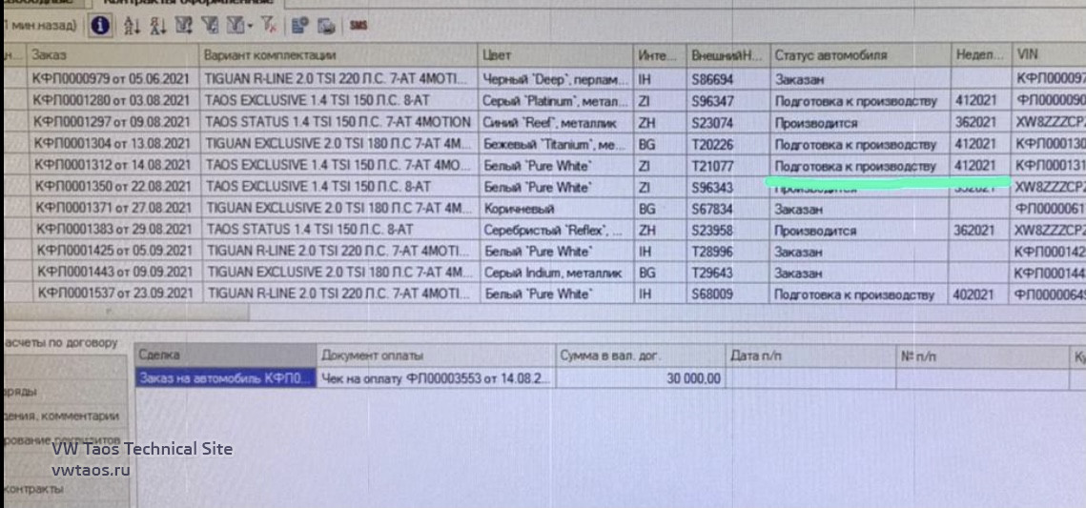Screen dimensions: 1086x508
Task: Select order row КФП0001312 от 14.08.2021
Action: 113,166
